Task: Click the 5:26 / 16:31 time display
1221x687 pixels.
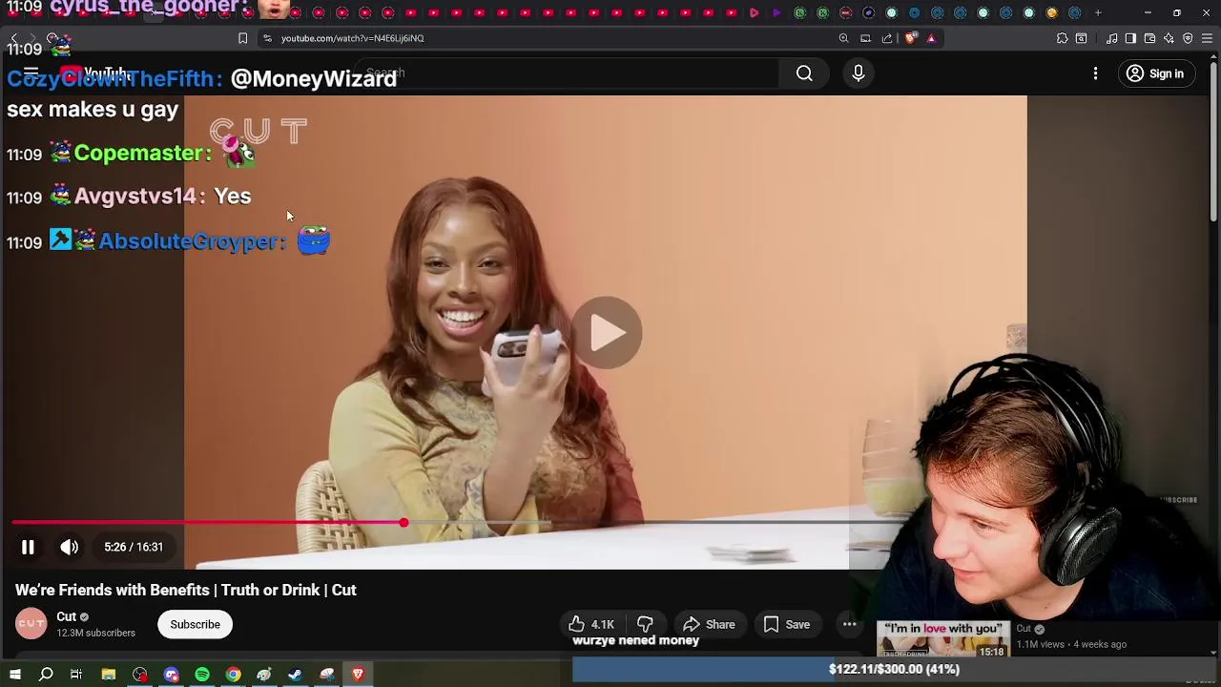Action: point(134,547)
